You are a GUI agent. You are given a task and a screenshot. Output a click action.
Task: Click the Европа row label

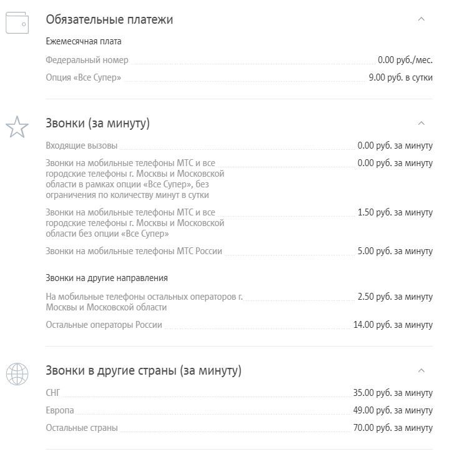tap(60, 410)
